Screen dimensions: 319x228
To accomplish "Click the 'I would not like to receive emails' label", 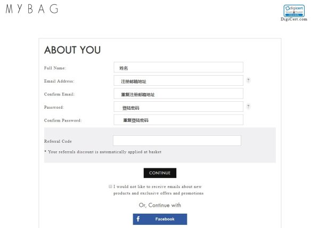I will (x=159, y=190).
